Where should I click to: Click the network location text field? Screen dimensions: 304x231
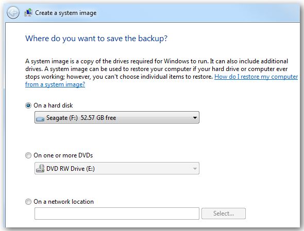click(x=117, y=214)
